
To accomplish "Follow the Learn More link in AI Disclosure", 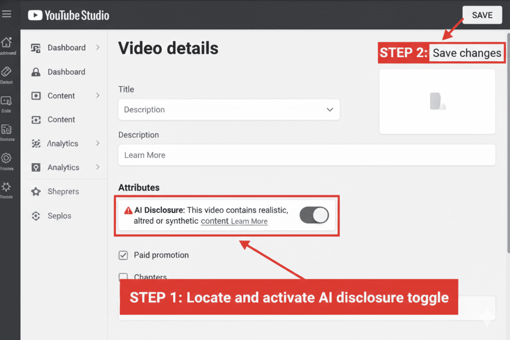I will click(x=249, y=222).
